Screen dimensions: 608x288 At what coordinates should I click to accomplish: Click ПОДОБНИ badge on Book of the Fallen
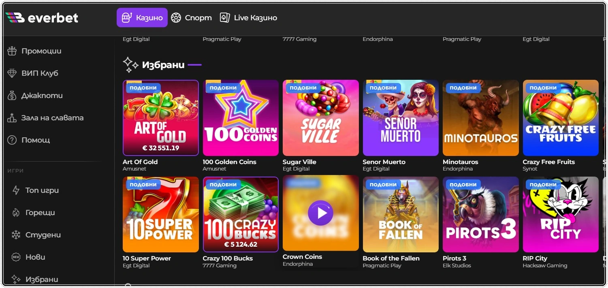[383, 185]
